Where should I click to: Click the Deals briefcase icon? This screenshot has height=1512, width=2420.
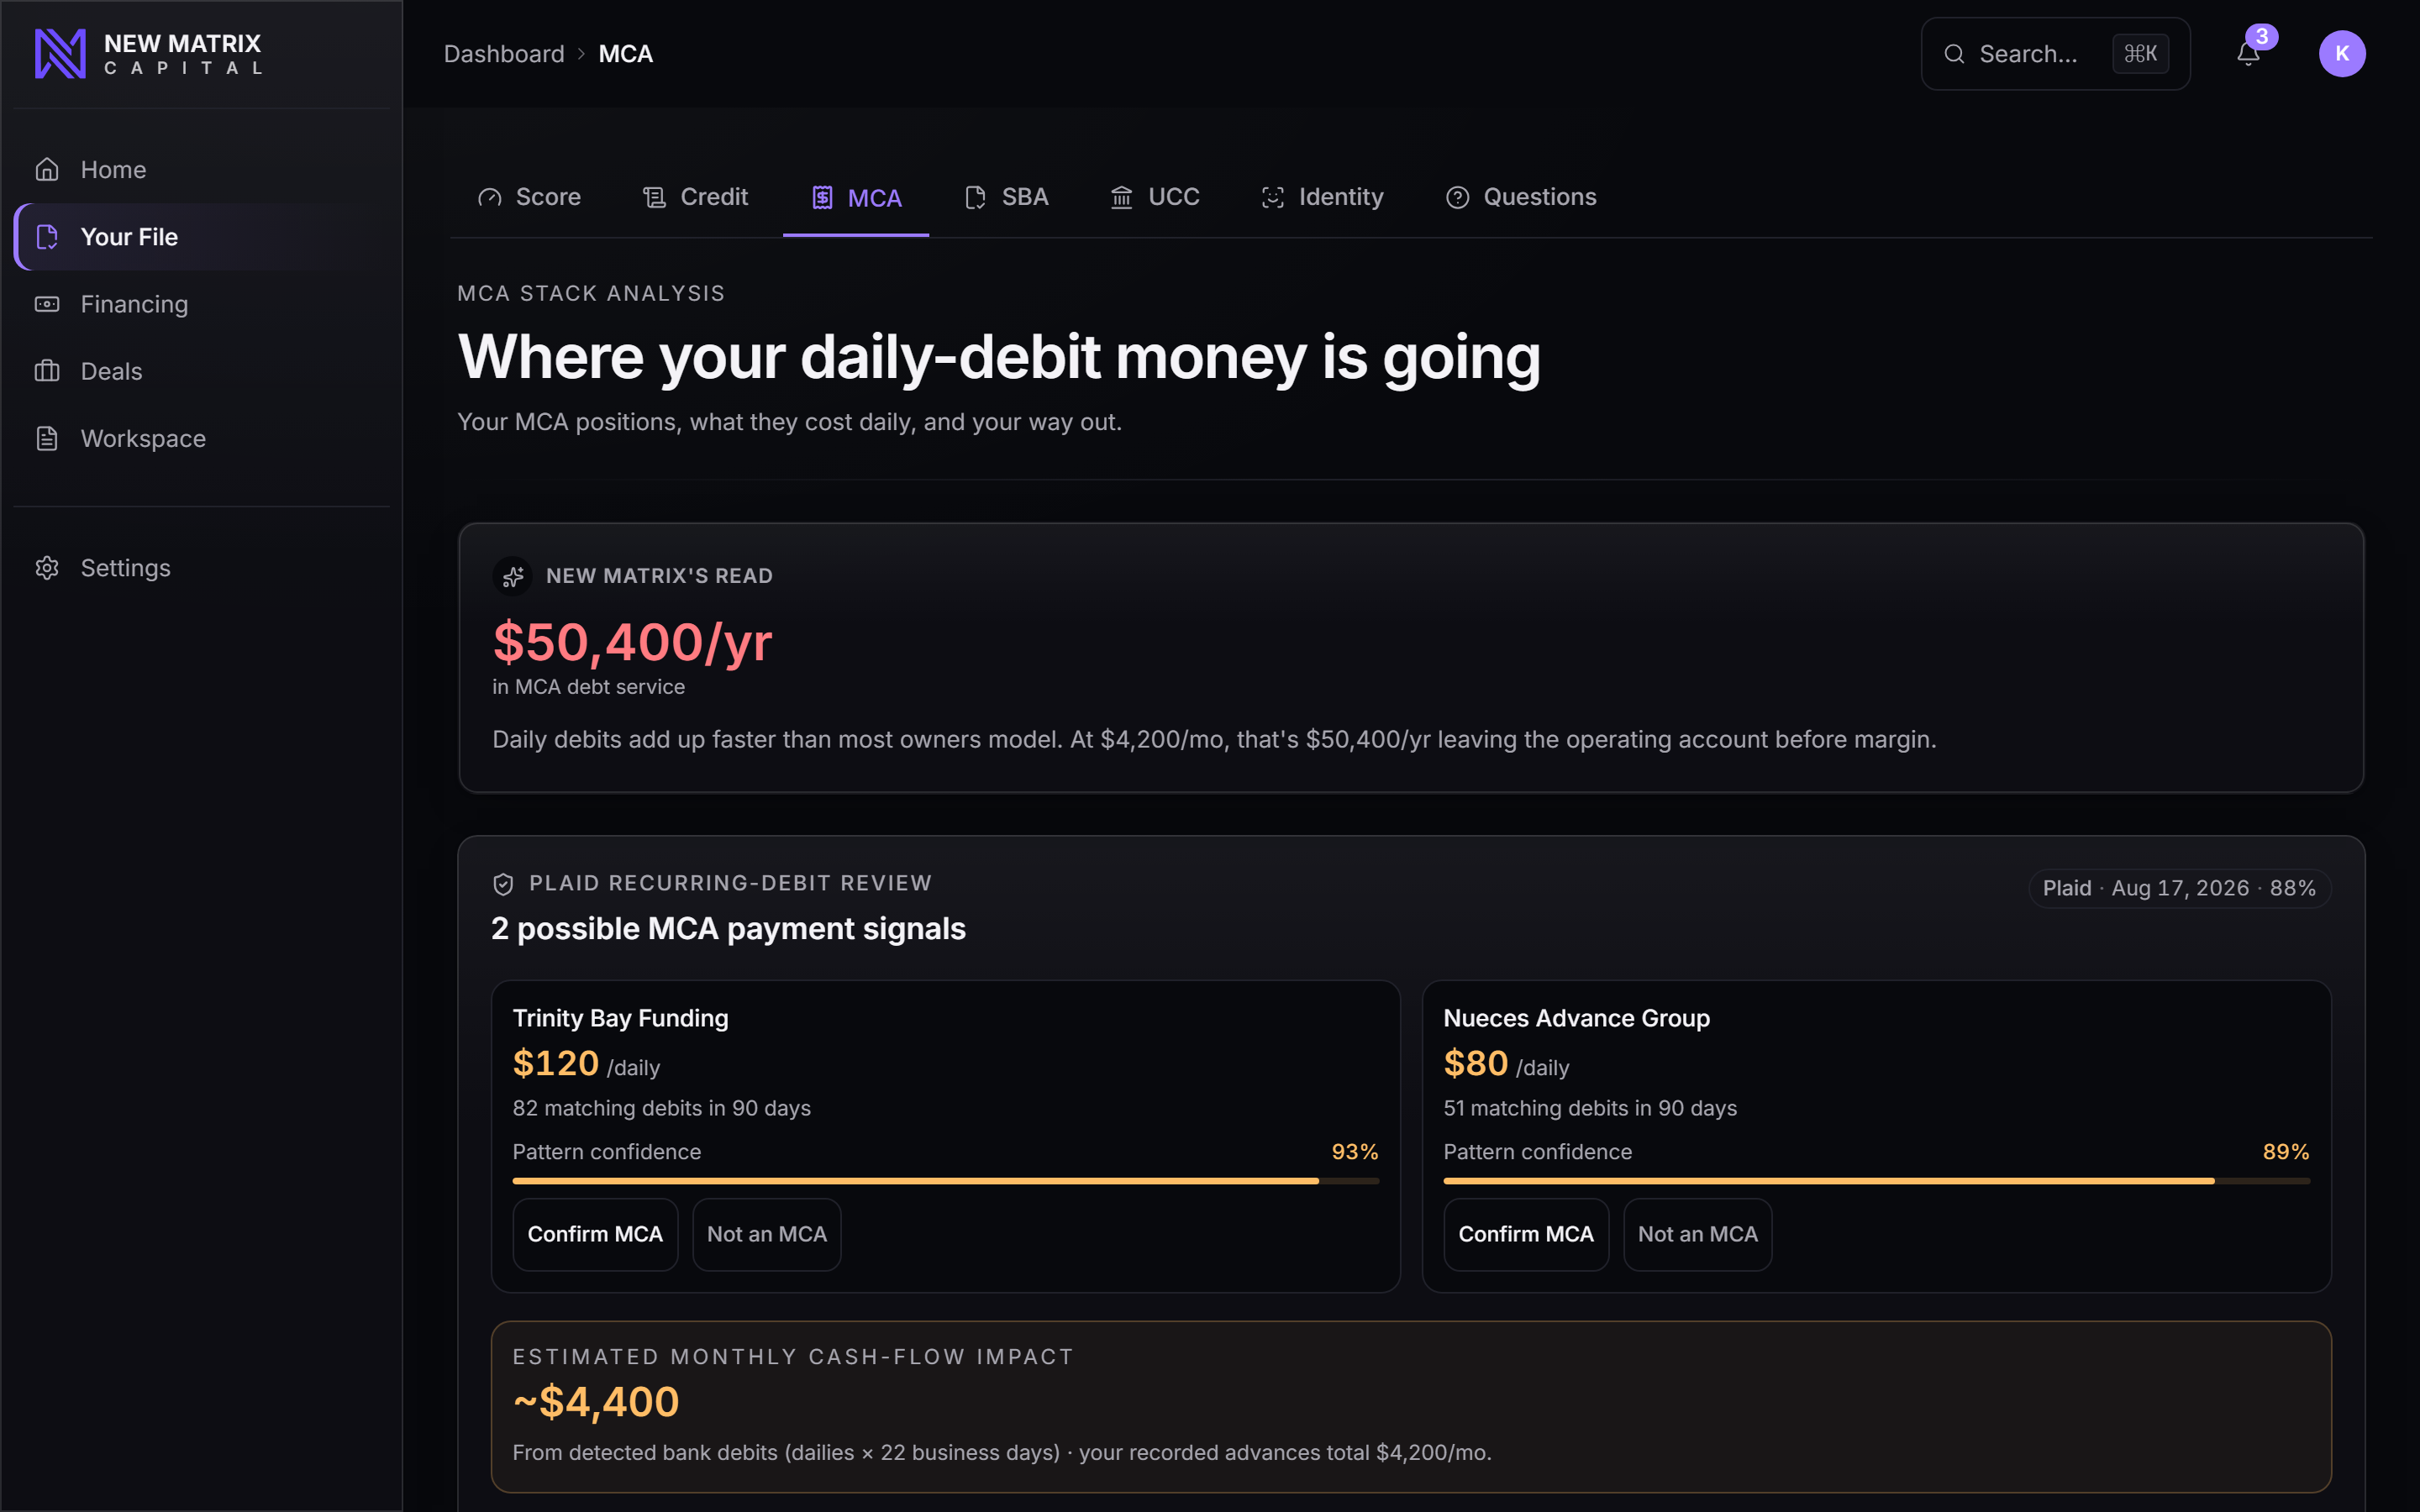point(47,371)
